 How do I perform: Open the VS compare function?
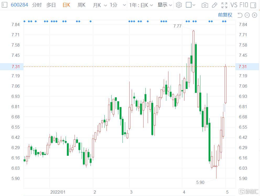point(234,5)
